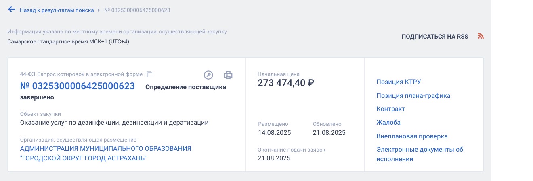Open the 'Жалоба' link
Image resolution: width=533 pixels, height=181 pixels.
click(x=388, y=123)
